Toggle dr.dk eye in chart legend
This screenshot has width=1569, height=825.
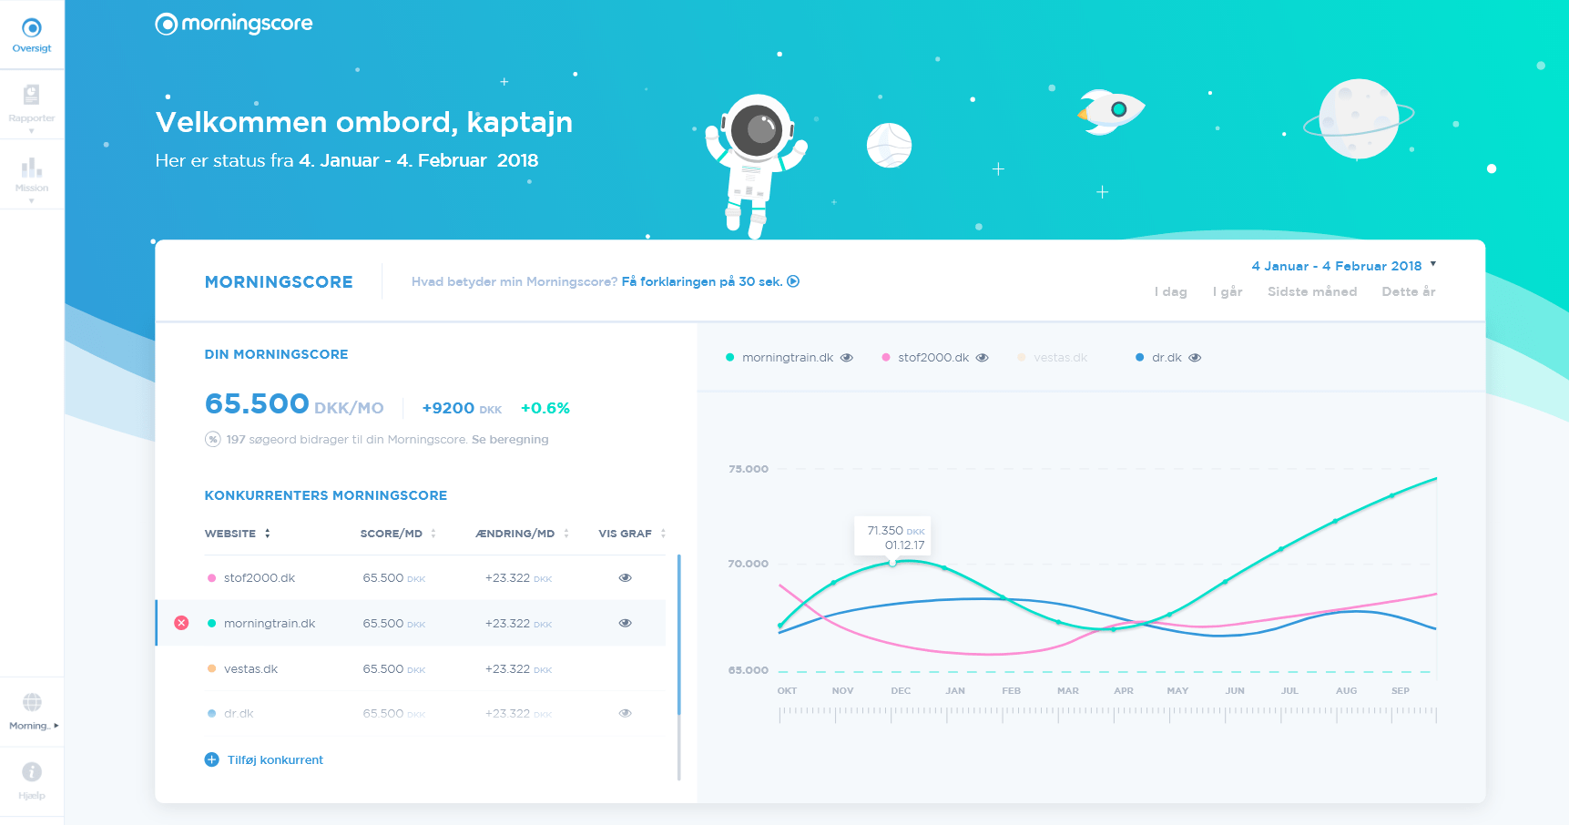(1195, 358)
